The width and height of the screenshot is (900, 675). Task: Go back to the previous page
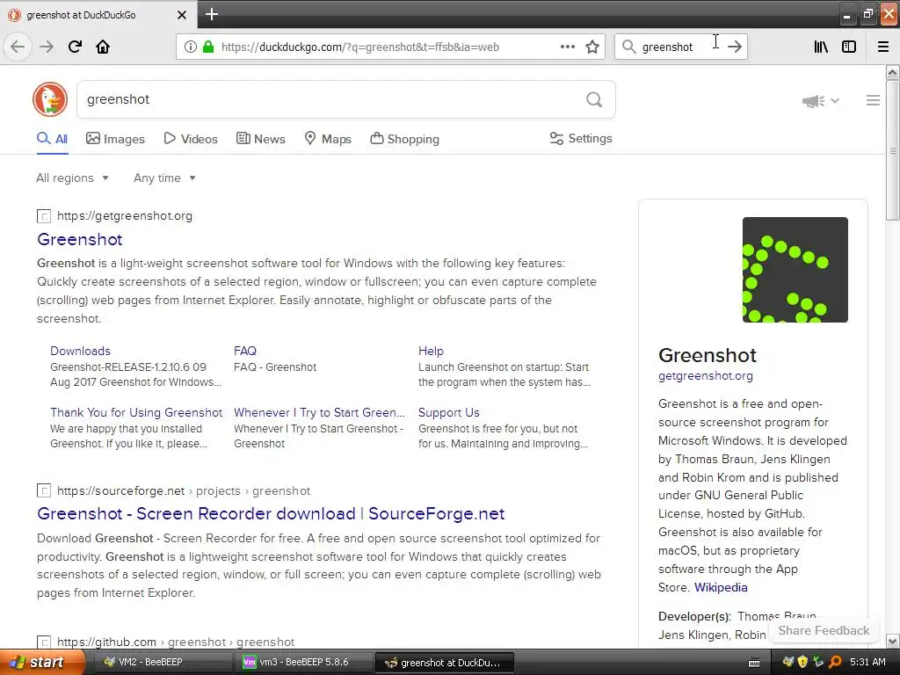(18, 47)
